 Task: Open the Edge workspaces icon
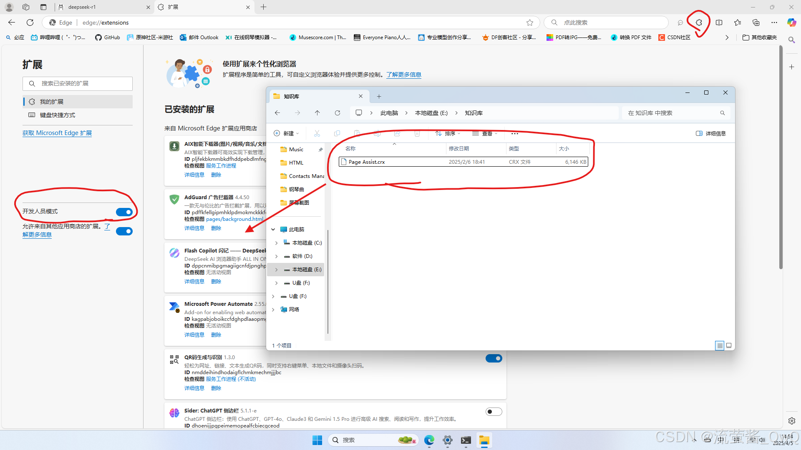(x=26, y=7)
